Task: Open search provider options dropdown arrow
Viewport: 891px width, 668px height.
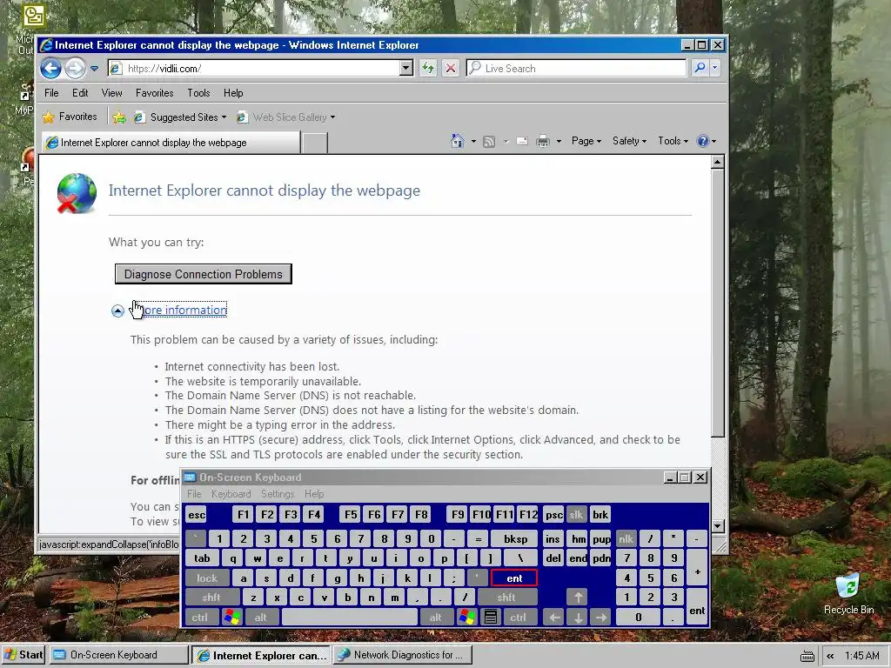Action: click(715, 68)
